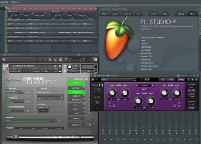Viewport: 201px width, 144px height.
Task: Click the Auto out gain button
Action: (x=191, y=108)
